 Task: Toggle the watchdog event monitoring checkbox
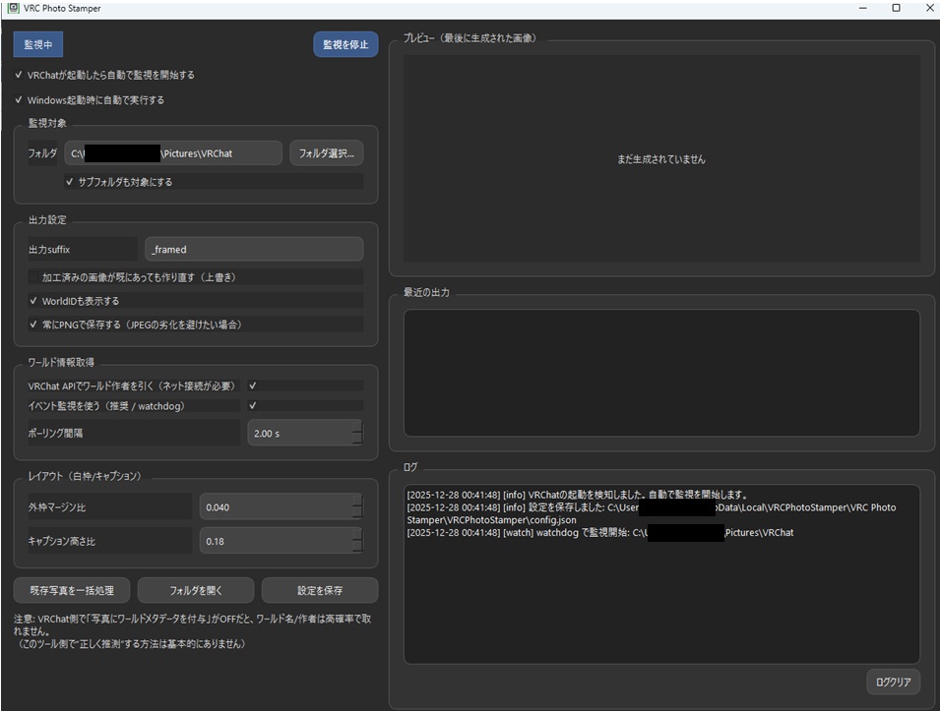pyautogui.click(x=254, y=405)
